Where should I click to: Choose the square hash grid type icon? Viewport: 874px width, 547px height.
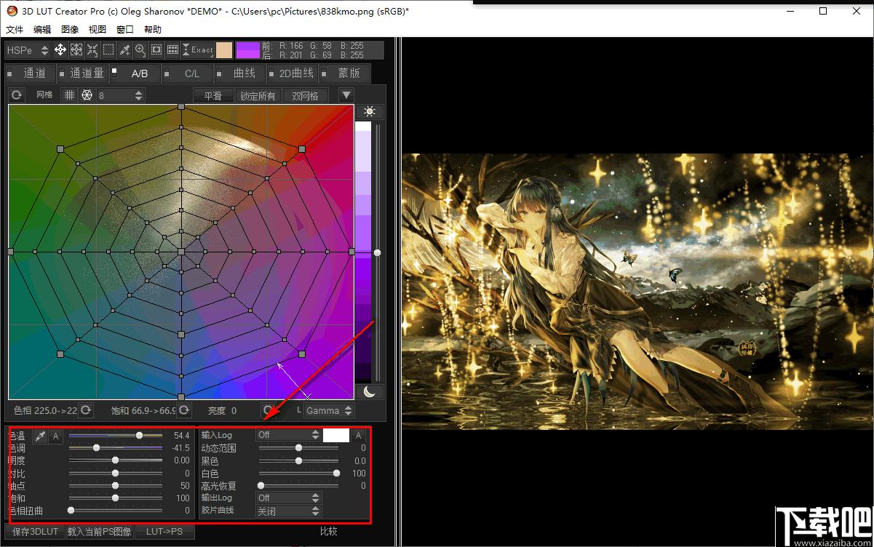[x=70, y=95]
